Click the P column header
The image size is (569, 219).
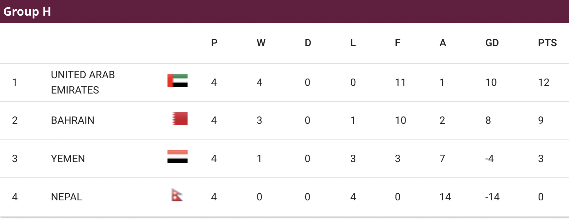[x=214, y=43]
